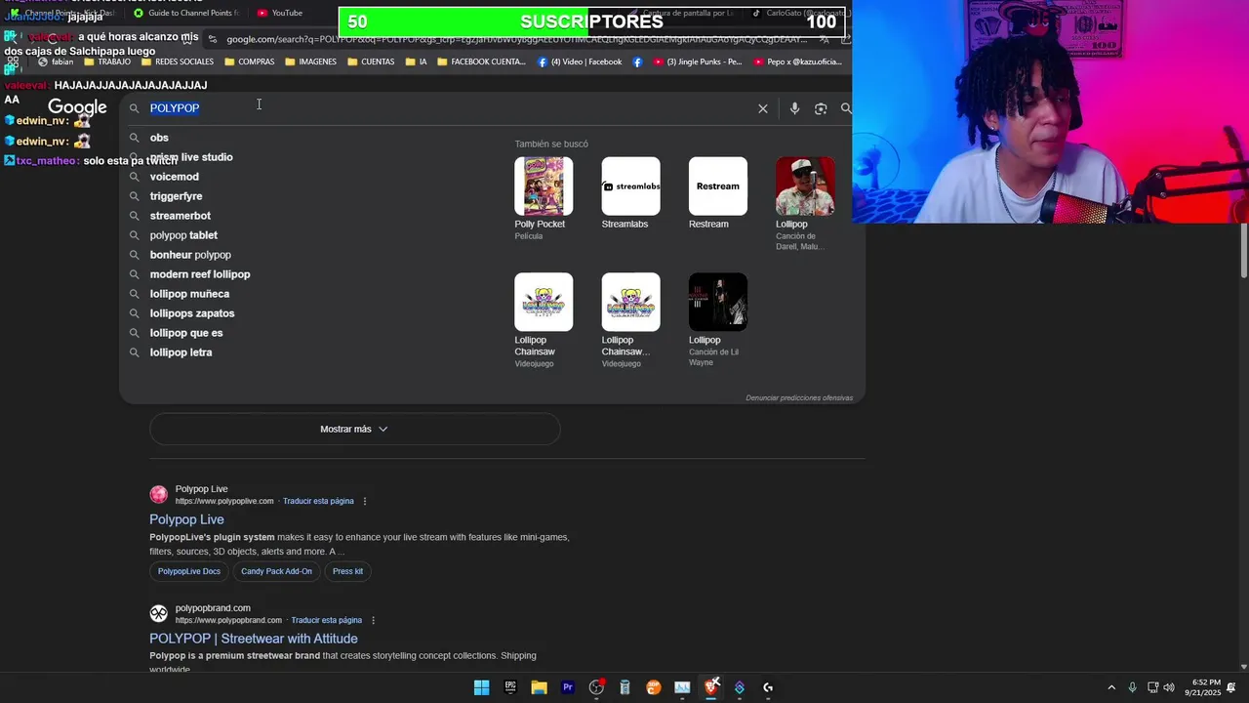
Task: Click the taskbar microphone tray icon
Action: (1132, 687)
